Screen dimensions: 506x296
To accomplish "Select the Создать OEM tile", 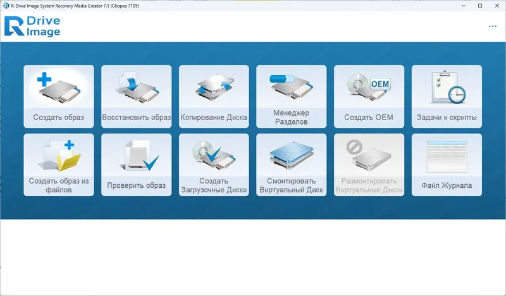I will coord(369,97).
